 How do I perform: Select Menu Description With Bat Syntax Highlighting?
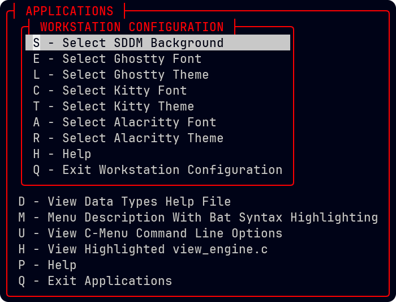click(x=213, y=218)
